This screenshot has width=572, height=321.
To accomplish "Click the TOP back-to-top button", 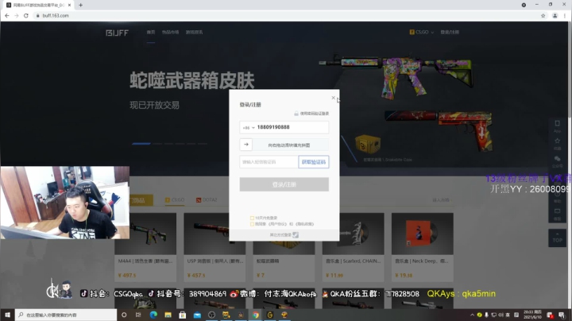I will pos(557,238).
